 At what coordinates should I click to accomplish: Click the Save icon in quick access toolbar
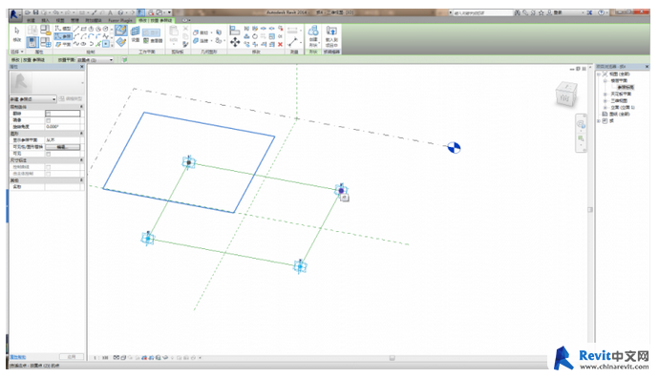[35, 12]
